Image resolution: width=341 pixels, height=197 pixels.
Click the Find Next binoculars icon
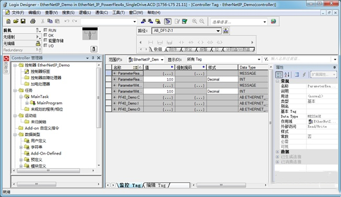pos(151,21)
